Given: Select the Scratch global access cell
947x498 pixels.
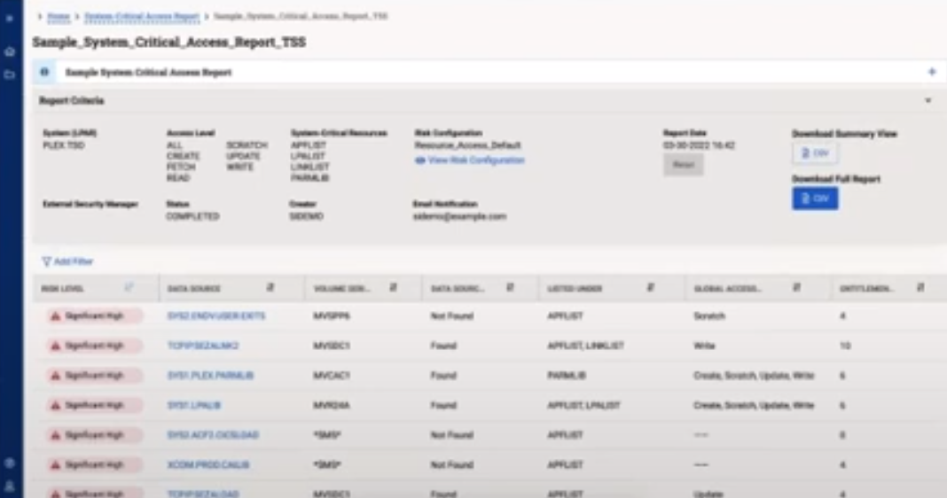Looking at the screenshot, I should 709,315.
